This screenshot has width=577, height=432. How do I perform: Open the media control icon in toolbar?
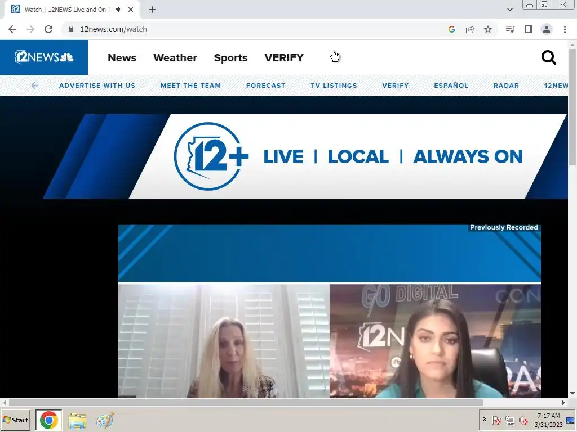point(510,29)
